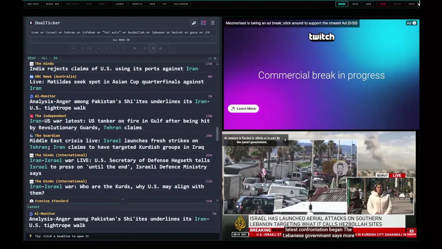Click 'The Guardian' source label
442x249 pixels.
coord(47,136)
